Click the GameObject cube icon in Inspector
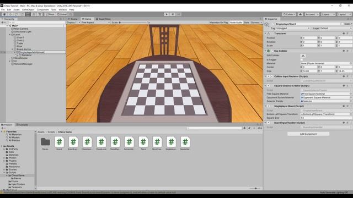The width and height of the screenshot is (353, 198). [x=267, y=24]
